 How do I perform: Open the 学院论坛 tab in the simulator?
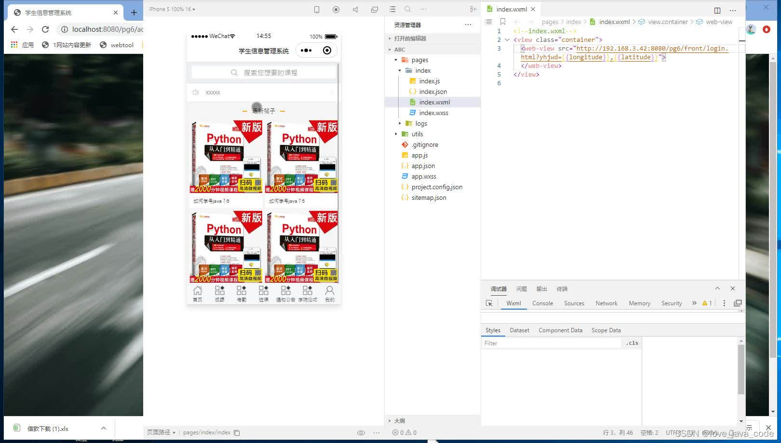click(308, 294)
